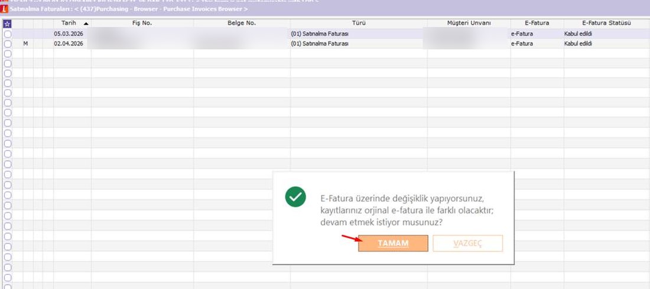Click the star icon in grid header
Screen dimensions: 650x289
[x=7, y=24]
